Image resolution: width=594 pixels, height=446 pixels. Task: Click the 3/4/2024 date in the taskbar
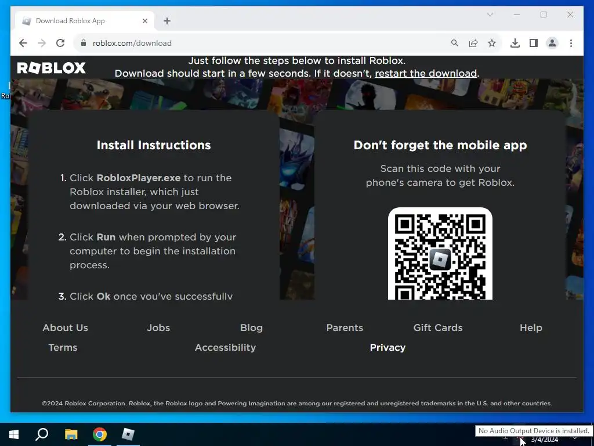pyautogui.click(x=545, y=440)
